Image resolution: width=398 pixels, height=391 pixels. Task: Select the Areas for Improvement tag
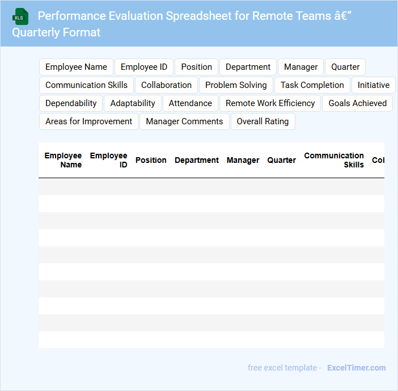[88, 121]
